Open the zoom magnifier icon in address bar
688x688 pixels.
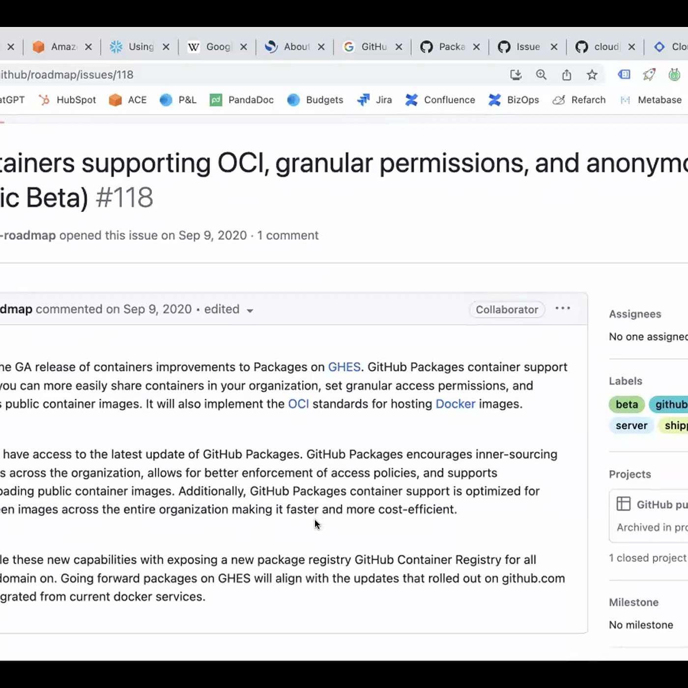(x=541, y=75)
